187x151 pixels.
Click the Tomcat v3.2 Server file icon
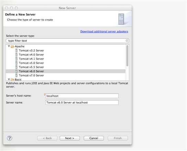pyautogui.click(x=16, y=50)
